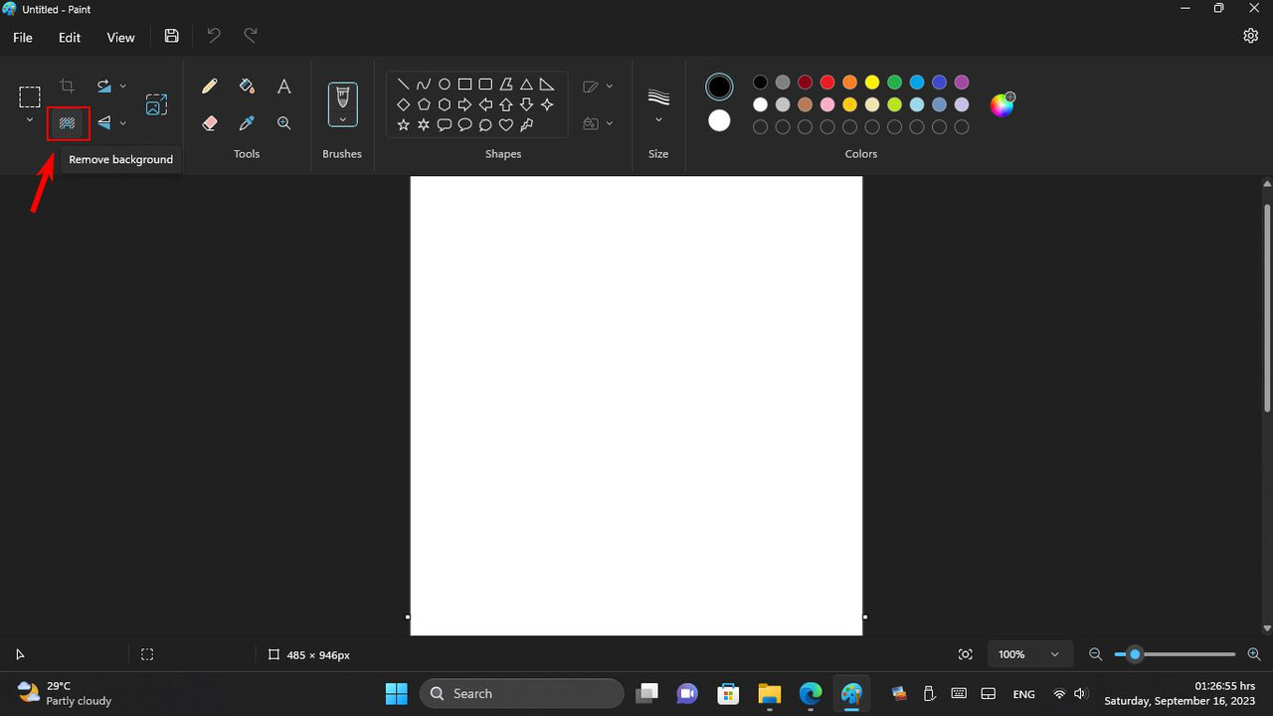Image resolution: width=1273 pixels, height=716 pixels.
Task: Pick the green color swatch
Action: click(x=894, y=83)
